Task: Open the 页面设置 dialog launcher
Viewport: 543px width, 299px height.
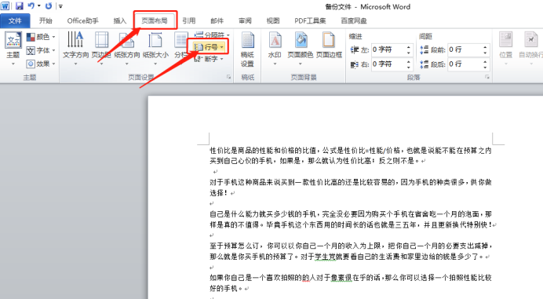Action: pos(228,77)
